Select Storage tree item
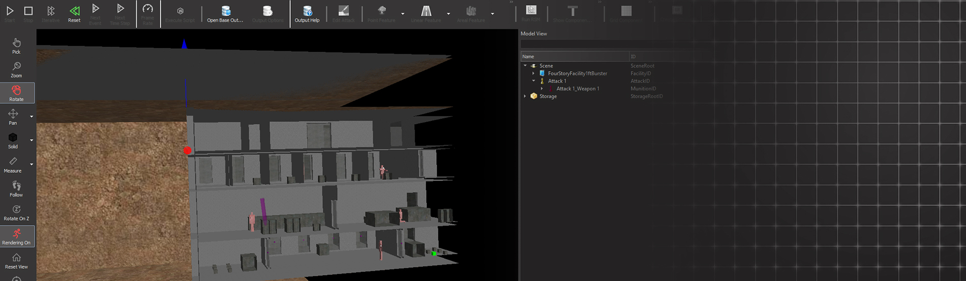 point(548,96)
